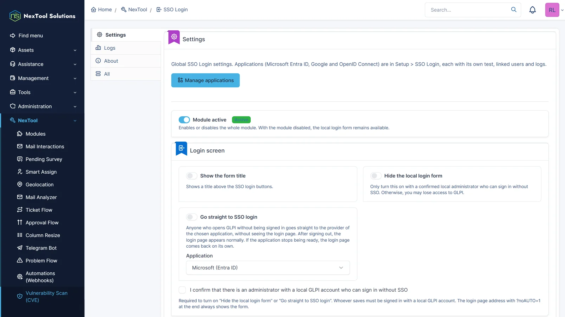Enable the Go straight to SSO login switch
The height and width of the screenshot is (317, 565).
click(192, 217)
